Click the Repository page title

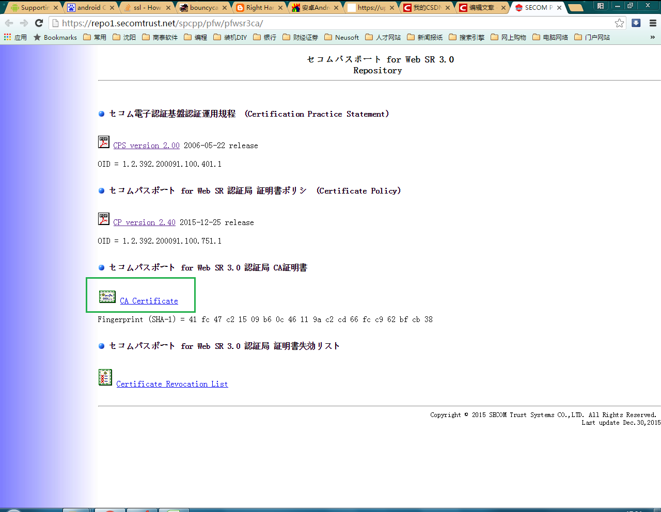point(377,71)
